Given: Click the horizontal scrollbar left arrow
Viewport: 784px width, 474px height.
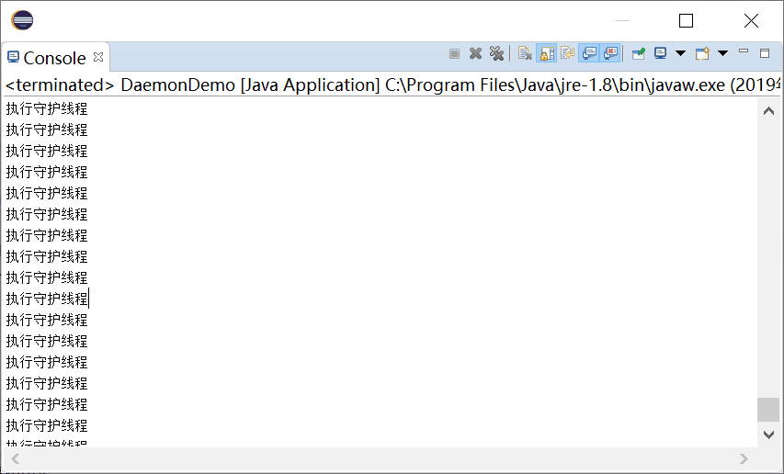Looking at the screenshot, I should coord(16,458).
